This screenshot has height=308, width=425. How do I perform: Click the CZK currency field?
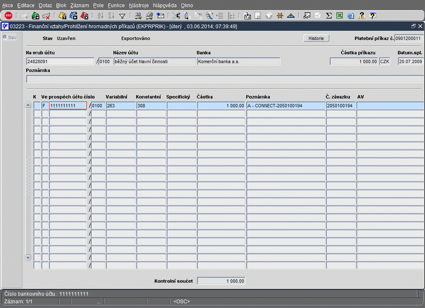(x=385, y=61)
